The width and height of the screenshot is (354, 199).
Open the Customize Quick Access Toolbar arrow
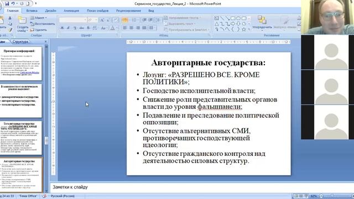pyautogui.click(x=35, y=4)
